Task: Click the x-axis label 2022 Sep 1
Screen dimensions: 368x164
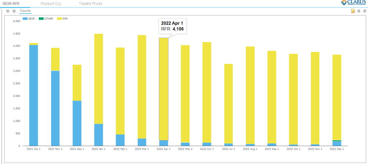Action: click(x=272, y=149)
